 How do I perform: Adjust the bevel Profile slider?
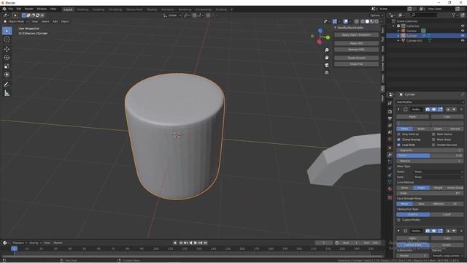tap(430, 156)
